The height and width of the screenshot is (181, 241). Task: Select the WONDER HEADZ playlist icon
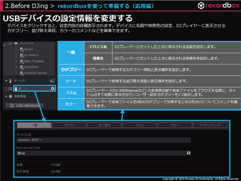tap(22, 74)
